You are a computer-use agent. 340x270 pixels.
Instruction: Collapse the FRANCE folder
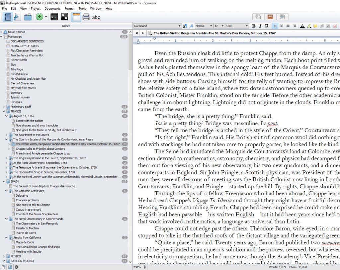(x=4, y=112)
